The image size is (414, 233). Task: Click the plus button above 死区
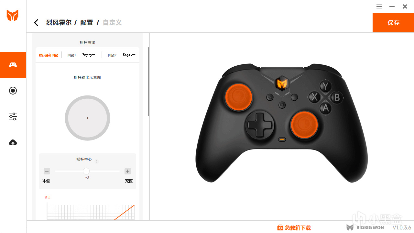128,171
